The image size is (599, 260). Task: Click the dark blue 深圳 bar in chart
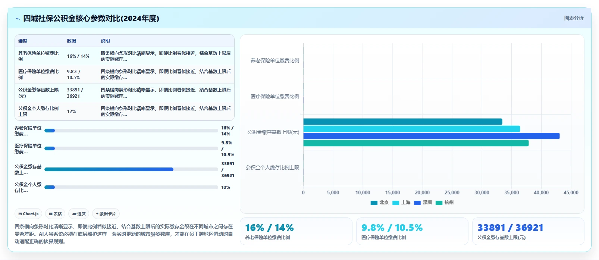(431, 136)
